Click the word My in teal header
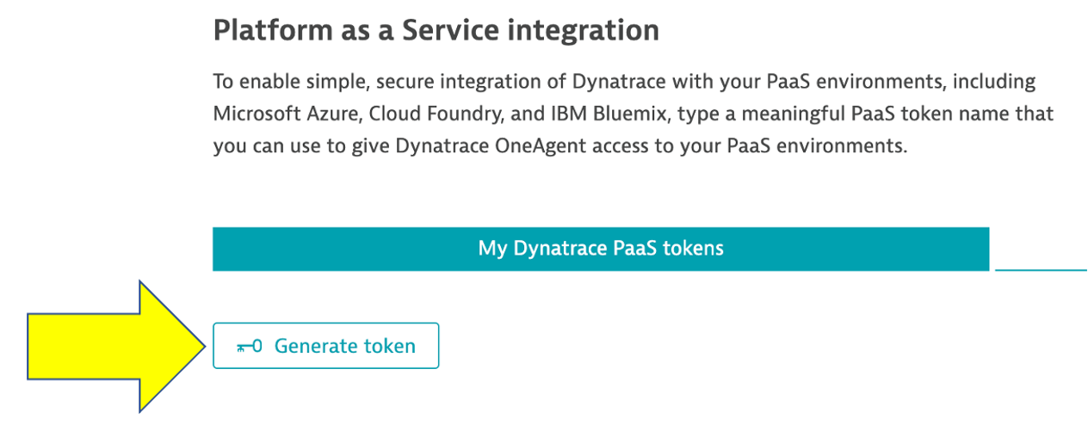 pos(492,249)
